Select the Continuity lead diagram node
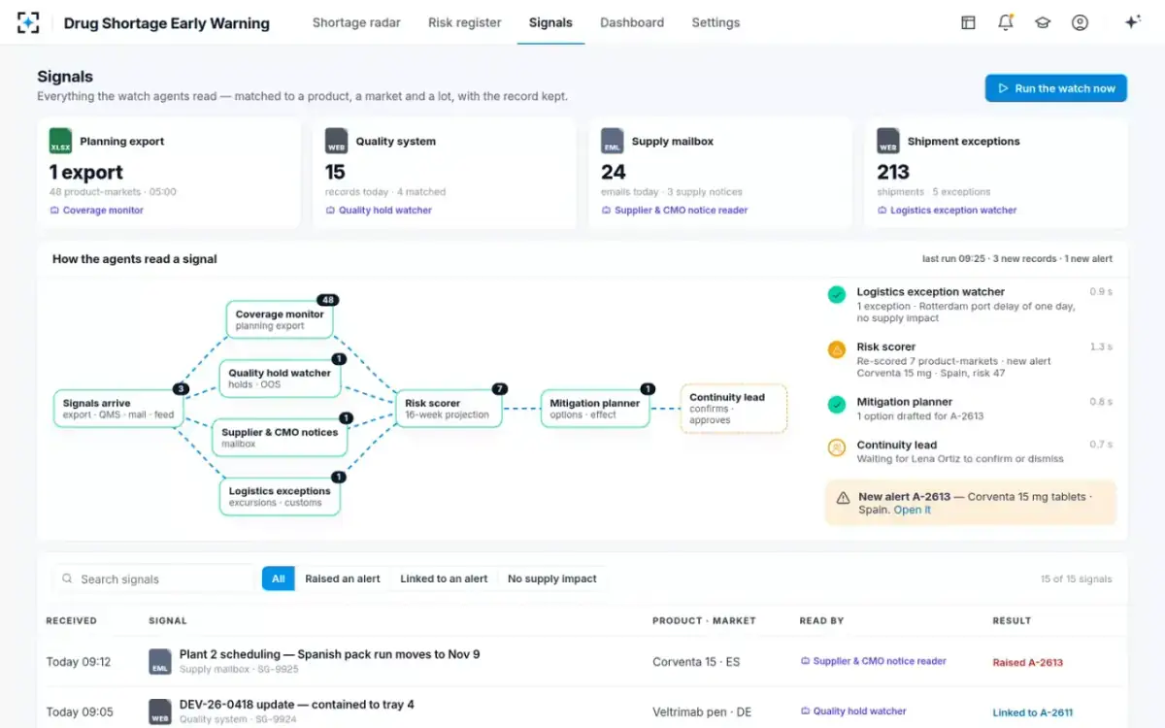1165x728 pixels. tap(733, 409)
